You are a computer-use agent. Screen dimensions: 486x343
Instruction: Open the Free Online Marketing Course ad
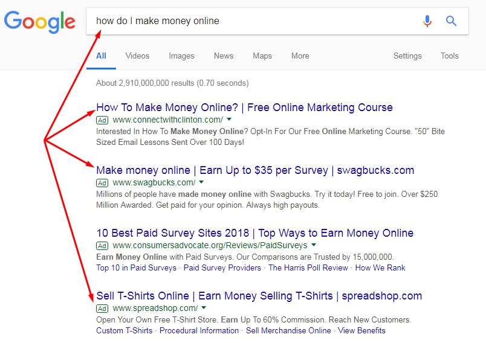coord(244,107)
